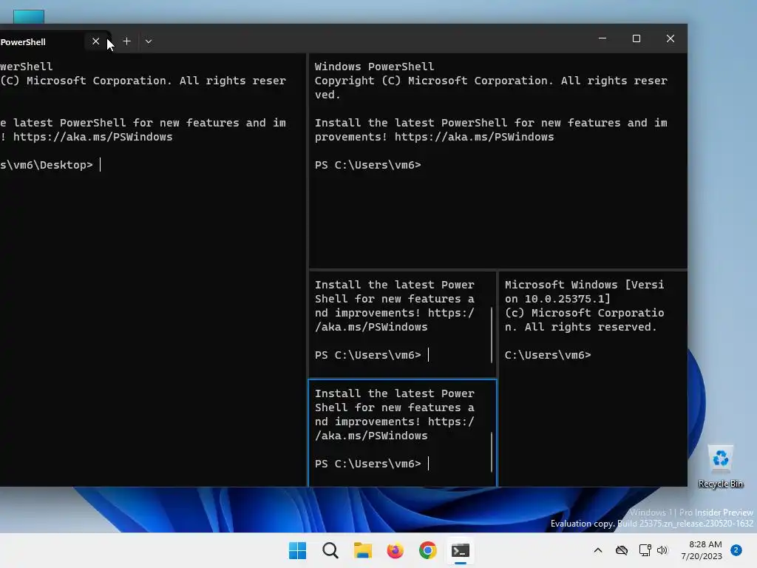
Task: Open the notification badge showing 2
Action: coord(736,550)
